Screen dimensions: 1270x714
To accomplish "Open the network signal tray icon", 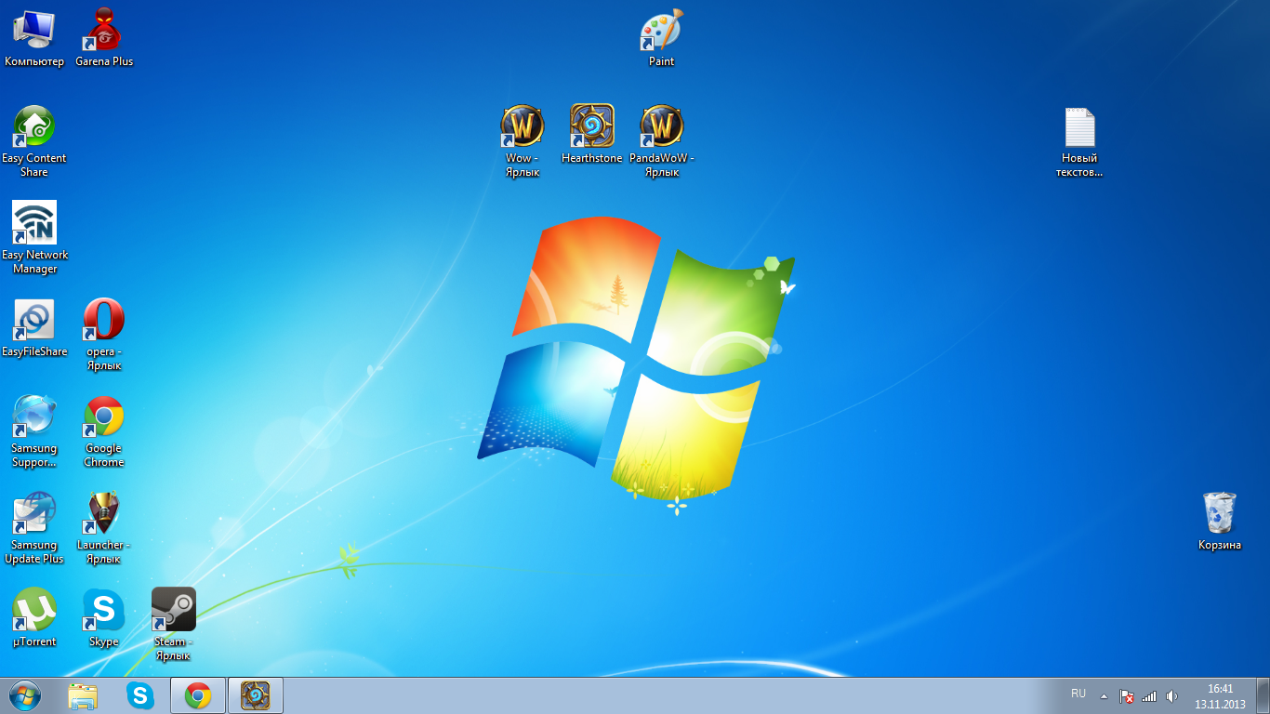I will coord(1149,695).
